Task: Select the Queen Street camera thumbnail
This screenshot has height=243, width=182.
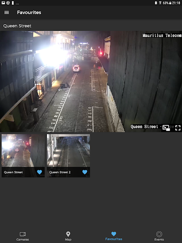Action: tap(23, 150)
